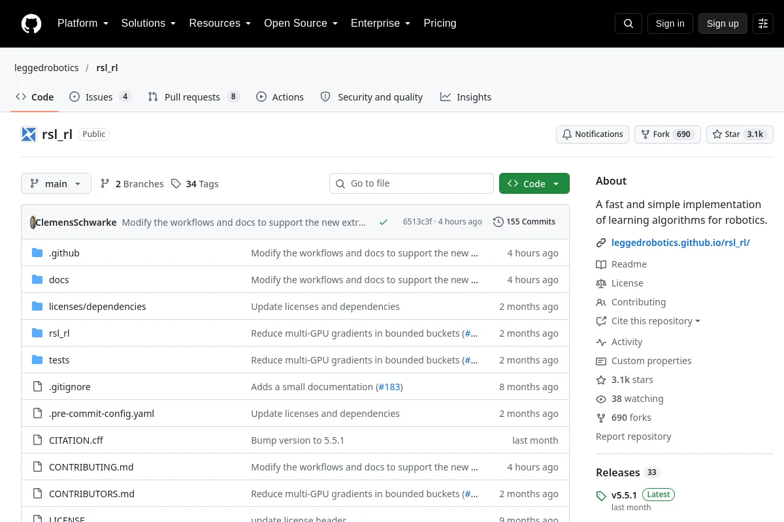
Task: Click the bell Notifications button
Action: click(x=593, y=134)
